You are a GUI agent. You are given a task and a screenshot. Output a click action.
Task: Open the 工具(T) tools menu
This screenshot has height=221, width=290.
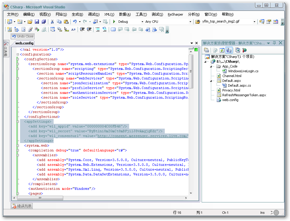coord(141,14)
